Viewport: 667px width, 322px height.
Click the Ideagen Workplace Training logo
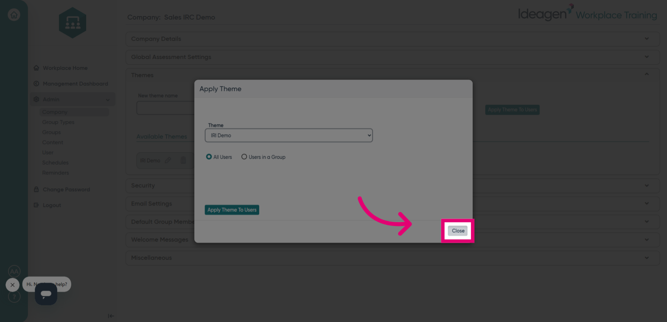click(587, 13)
